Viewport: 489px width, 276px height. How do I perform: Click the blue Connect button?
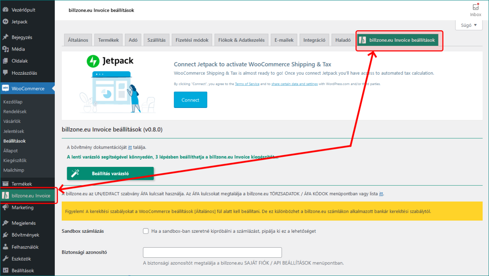(x=190, y=100)
